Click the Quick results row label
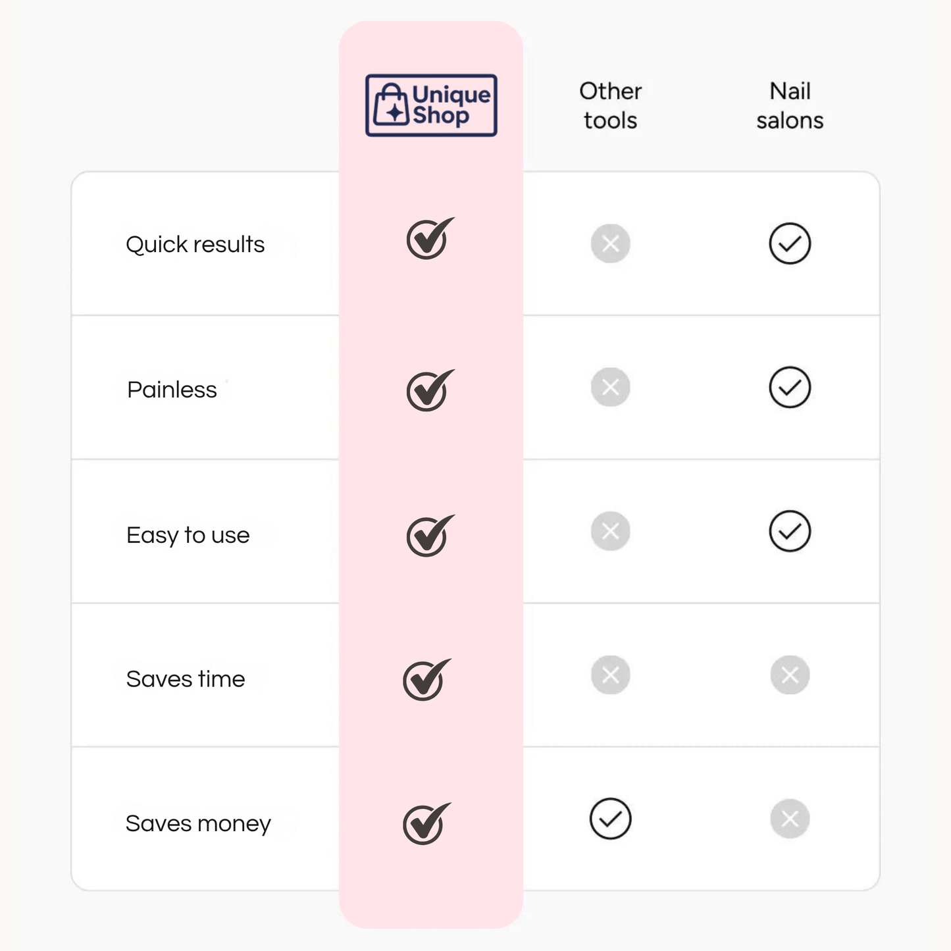Image resolution: width=951 pixels, height=951 pixels. [195, 245]
